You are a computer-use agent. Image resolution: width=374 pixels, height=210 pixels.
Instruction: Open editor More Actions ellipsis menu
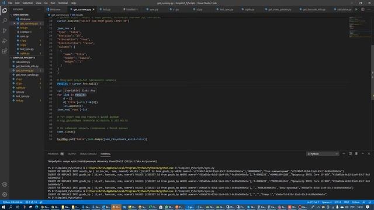tap(369, 9)
